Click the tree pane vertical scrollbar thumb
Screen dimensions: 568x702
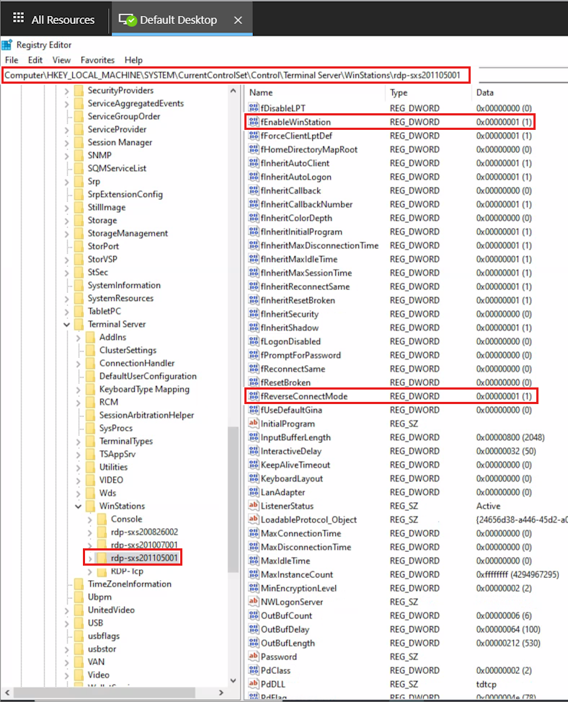click(x=233, y=499)
